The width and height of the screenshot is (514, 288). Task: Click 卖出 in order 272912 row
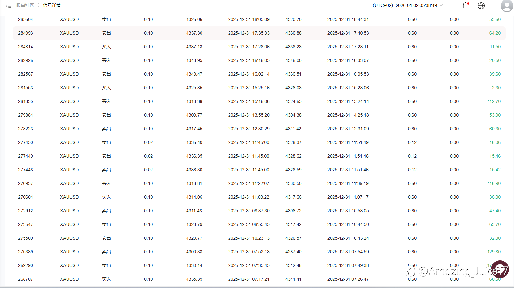coord(107,211)
